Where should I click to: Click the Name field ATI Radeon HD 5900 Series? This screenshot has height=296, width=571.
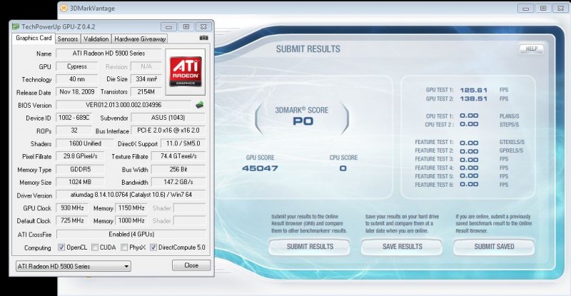click(x=108, y=53)
